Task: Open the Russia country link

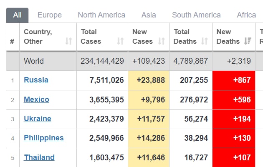Action: (36, 80)
